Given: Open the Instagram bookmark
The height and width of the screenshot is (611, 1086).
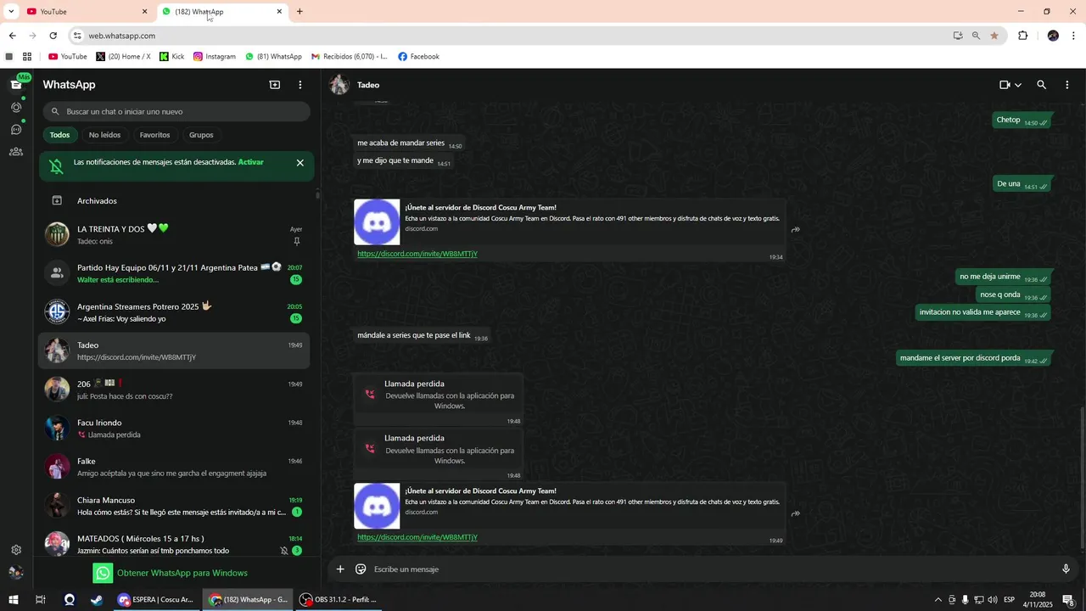Looking at the screenshot, I should click(215, 57).
